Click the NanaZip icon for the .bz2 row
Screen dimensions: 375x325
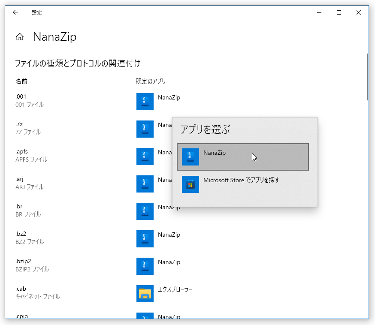coord(145,239)
